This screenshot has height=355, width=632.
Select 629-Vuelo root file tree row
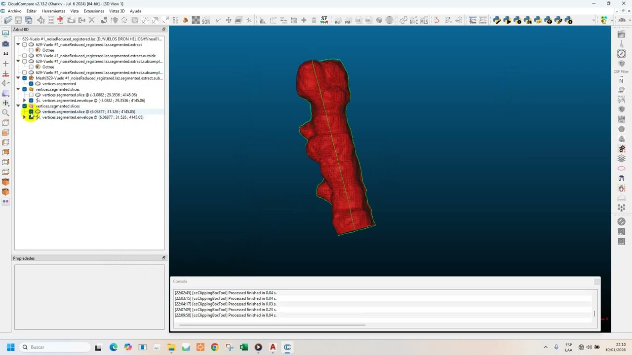(x=92, y=39)
